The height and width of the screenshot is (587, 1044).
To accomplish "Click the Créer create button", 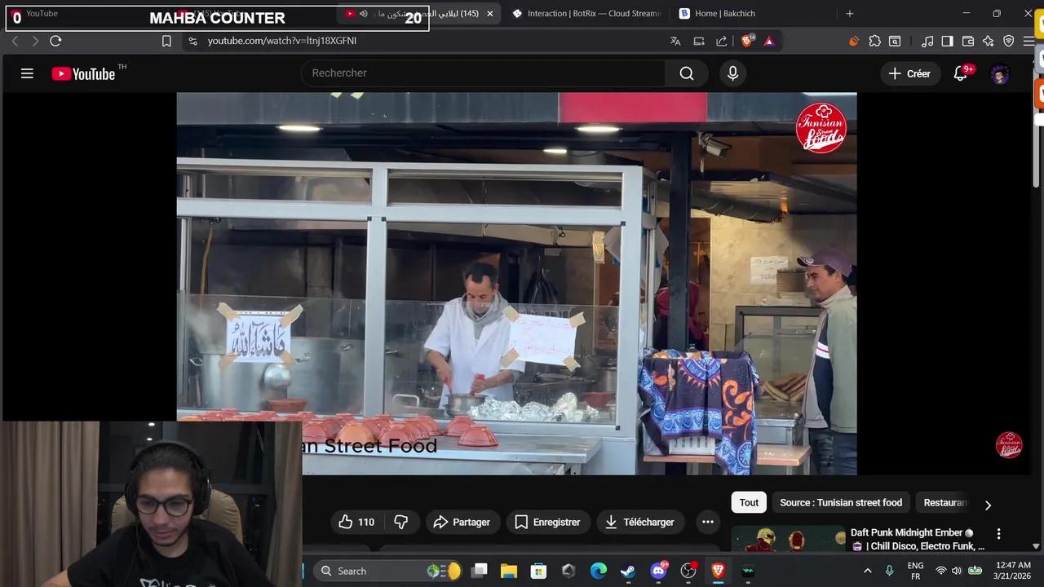I will [909, 73].
